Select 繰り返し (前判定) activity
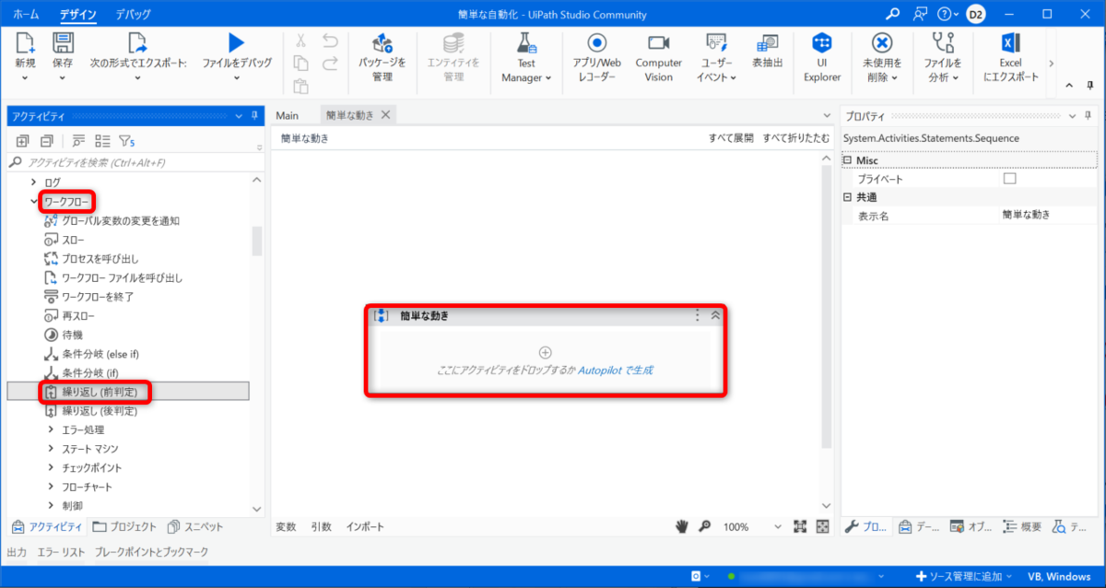Screen dimensions: 1106x588 coord(127,392)
